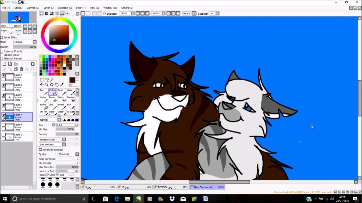
Task: Select the Bucket fill tool
Action: pyautogui.click(x=44, y=107)
